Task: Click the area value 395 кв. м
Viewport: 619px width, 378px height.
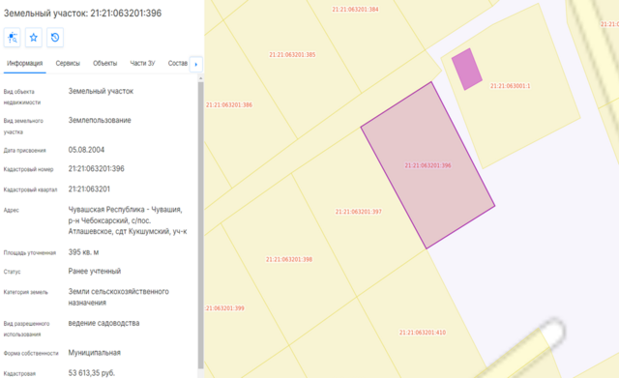Action: click(84, 252)
